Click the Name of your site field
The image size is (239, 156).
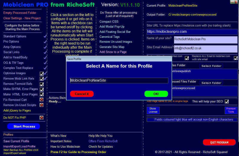tap(206, 40)
